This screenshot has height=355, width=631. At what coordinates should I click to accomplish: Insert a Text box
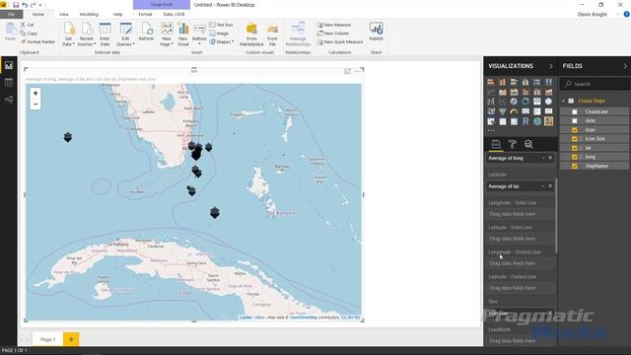tap(221, 25)
